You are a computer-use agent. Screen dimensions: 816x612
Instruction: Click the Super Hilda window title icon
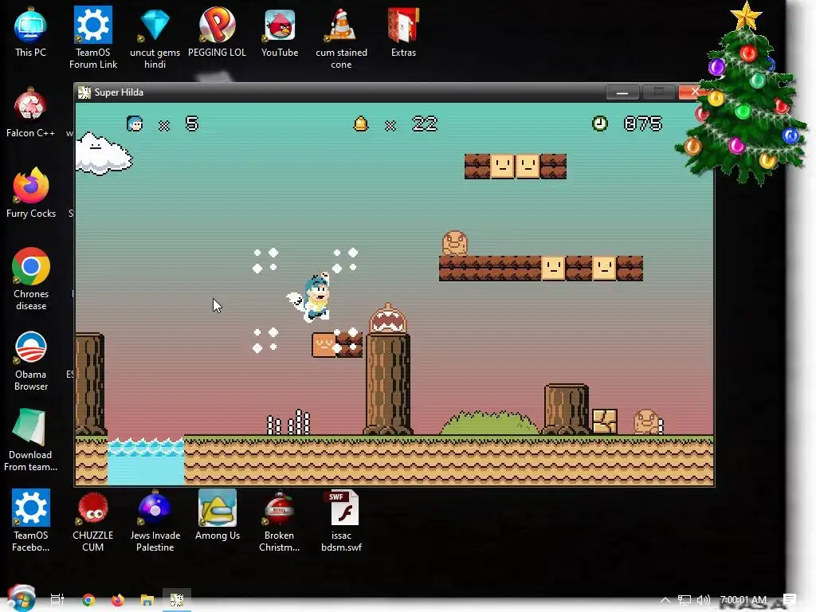(x=84, y=92)
